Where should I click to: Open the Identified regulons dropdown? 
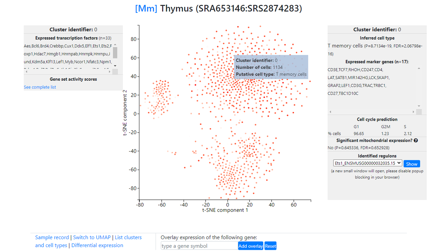click(368, 163)
